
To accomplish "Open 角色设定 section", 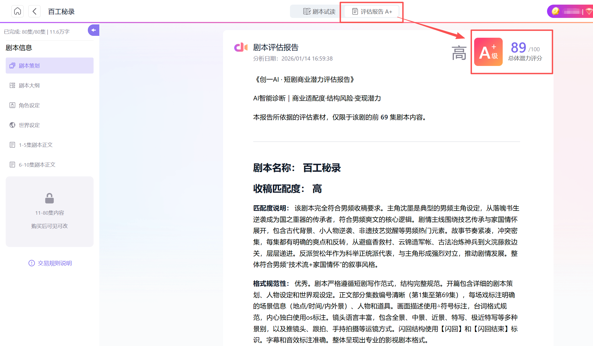I will coord(29,105).
